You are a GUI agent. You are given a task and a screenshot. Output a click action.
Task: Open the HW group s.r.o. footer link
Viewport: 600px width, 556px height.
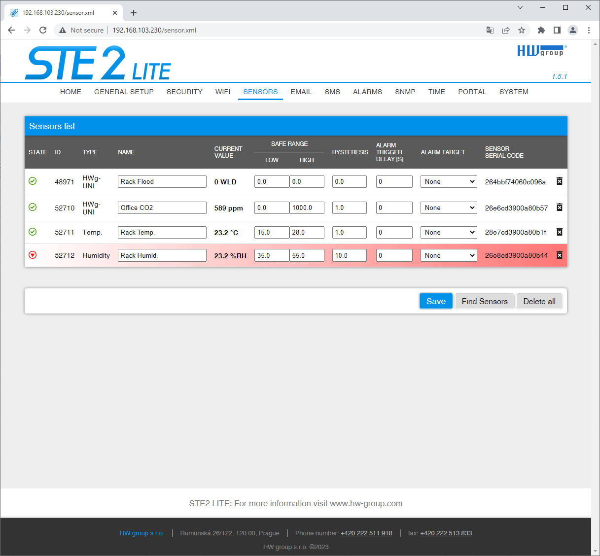coord(141,533)
